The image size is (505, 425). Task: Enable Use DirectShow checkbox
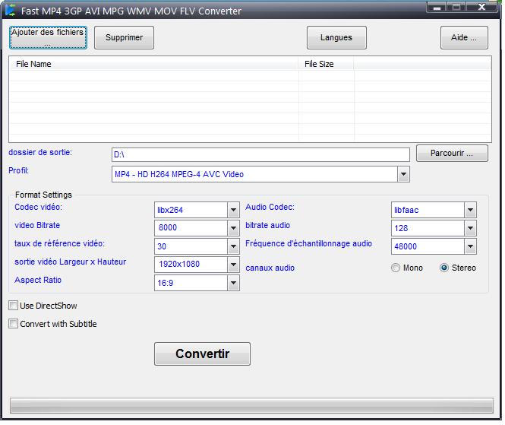point(13,306)
